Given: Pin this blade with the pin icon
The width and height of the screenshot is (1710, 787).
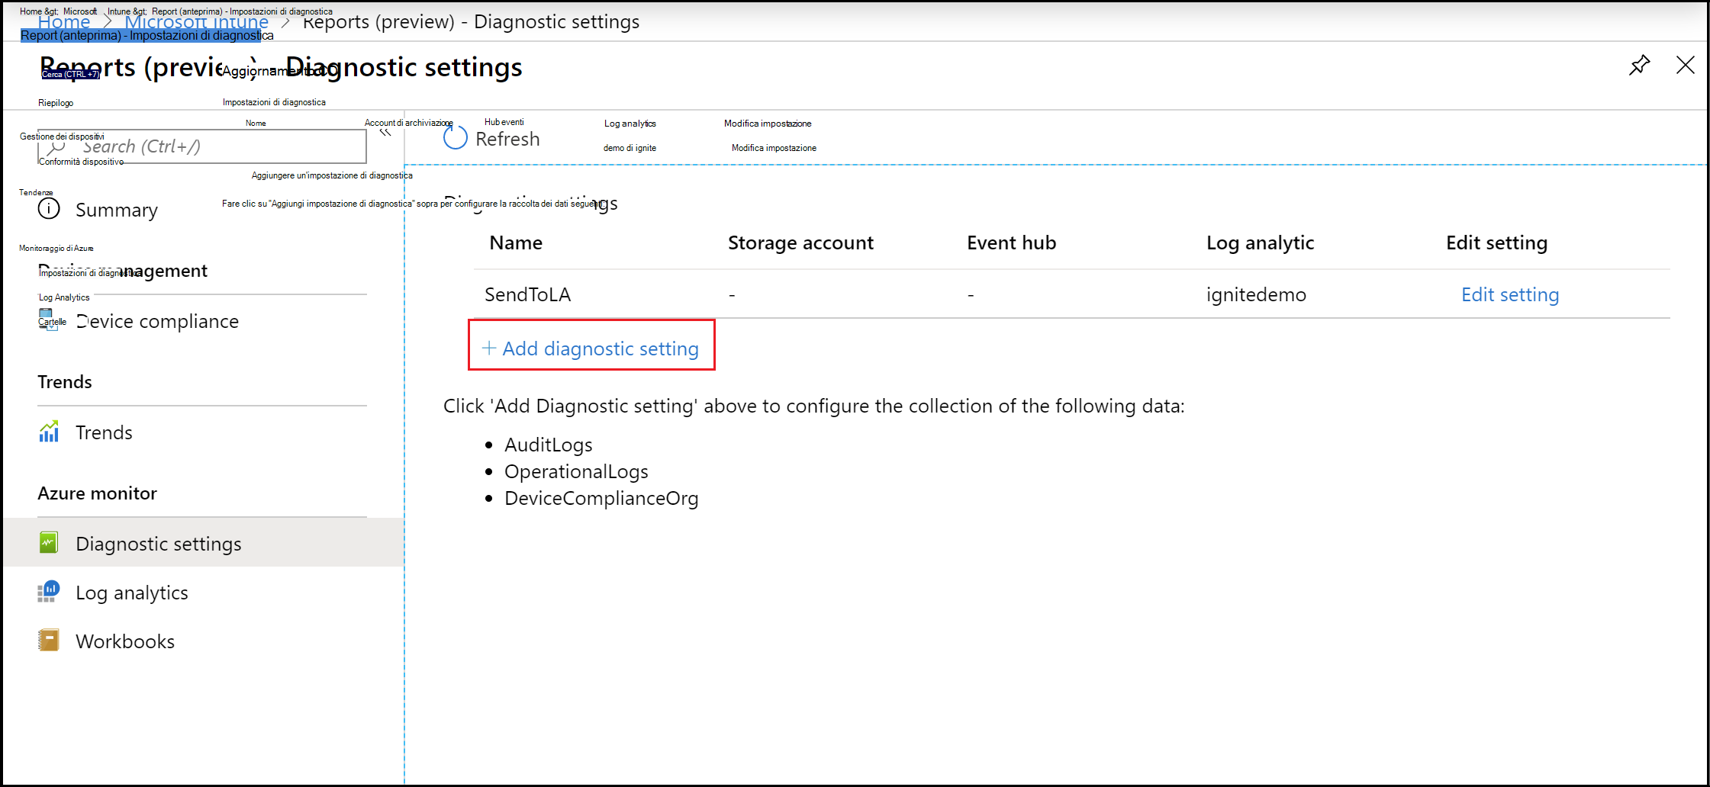Looking at the screenshot, I should [x=1639, y=66].
